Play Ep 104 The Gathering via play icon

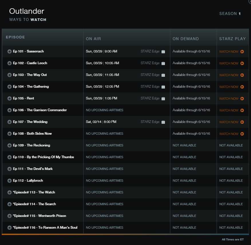[x=242, y=87]
